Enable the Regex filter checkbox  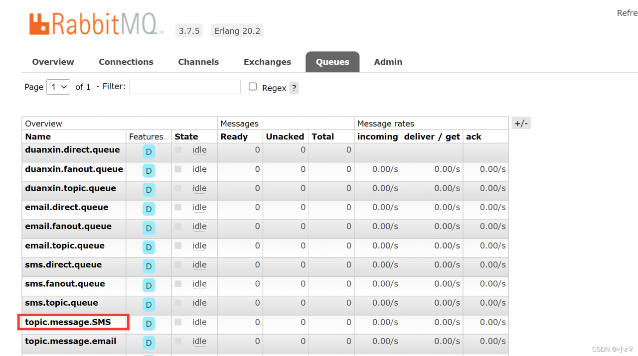click(253, 87)
